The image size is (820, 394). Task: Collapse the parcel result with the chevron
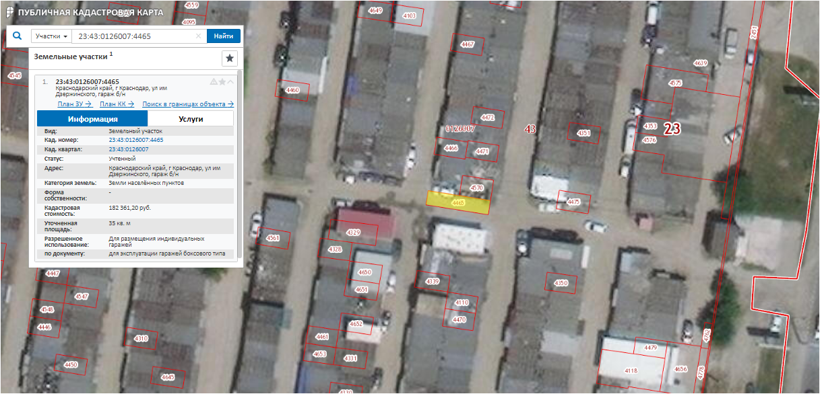pos(230,82)
